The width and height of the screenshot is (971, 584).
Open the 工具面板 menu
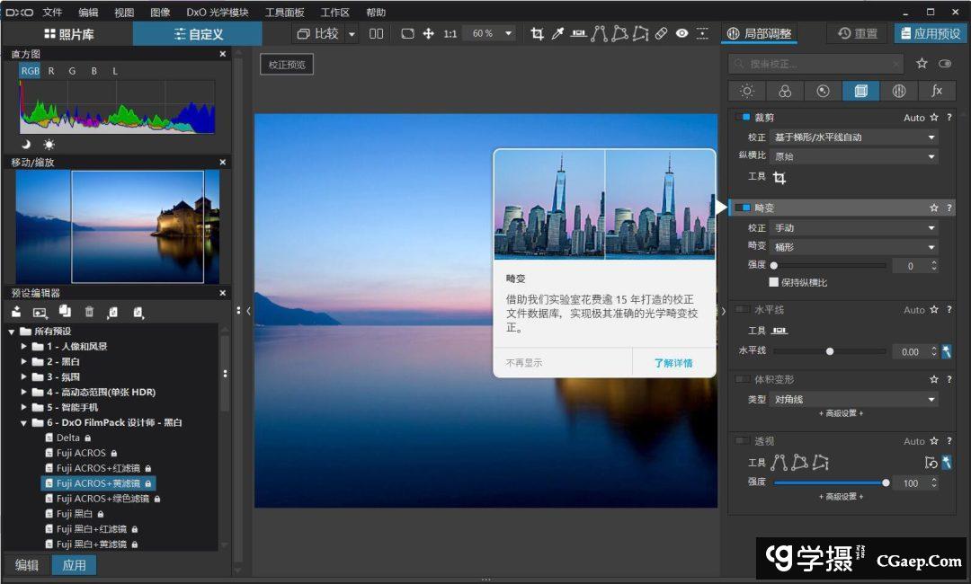click(284, 13)
